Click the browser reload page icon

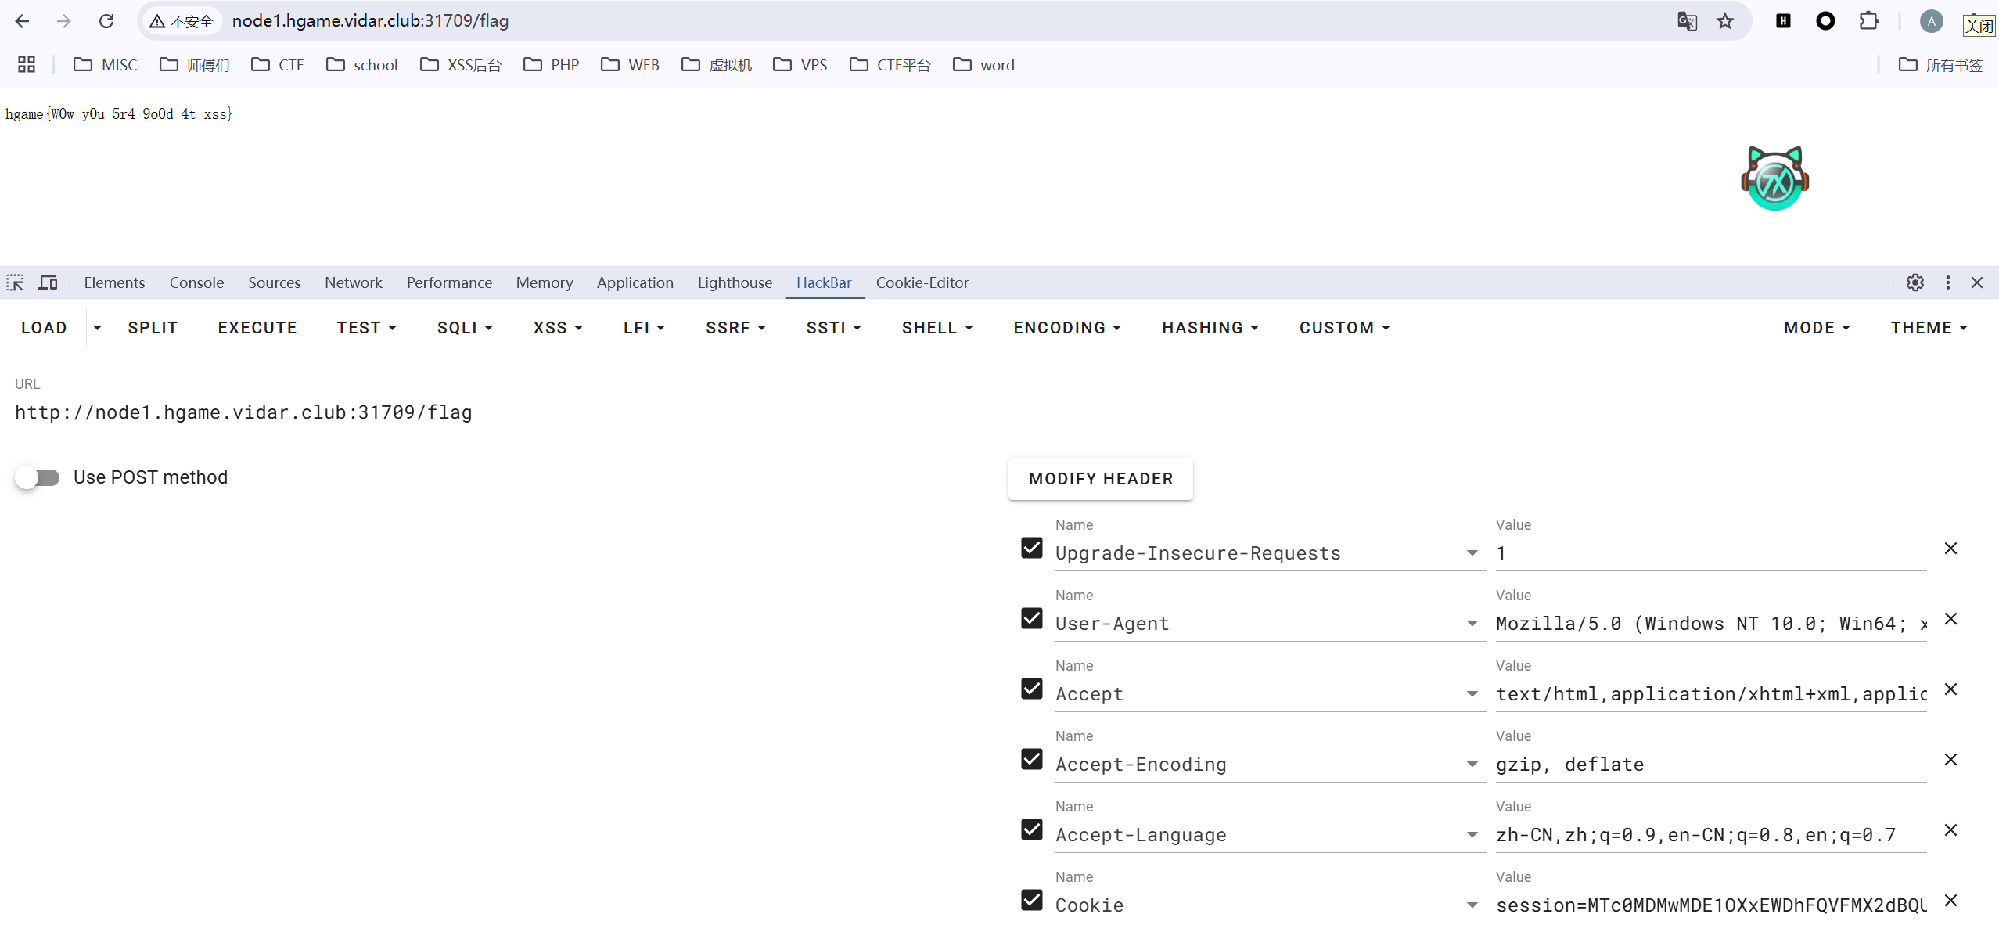(106, 21)
